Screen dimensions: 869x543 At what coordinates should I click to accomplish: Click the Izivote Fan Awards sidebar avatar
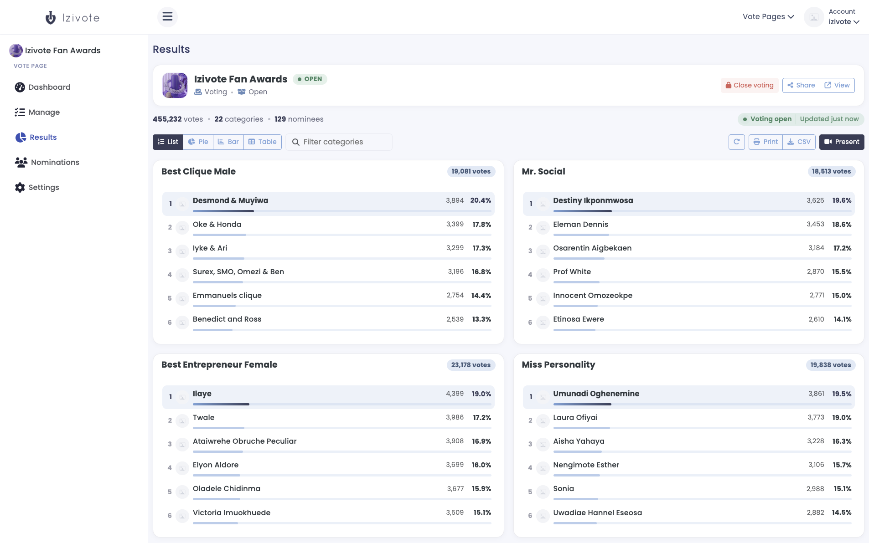coord(16,51)
